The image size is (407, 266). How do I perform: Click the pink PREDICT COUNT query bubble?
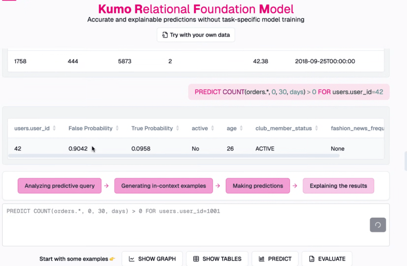[288, 92]
